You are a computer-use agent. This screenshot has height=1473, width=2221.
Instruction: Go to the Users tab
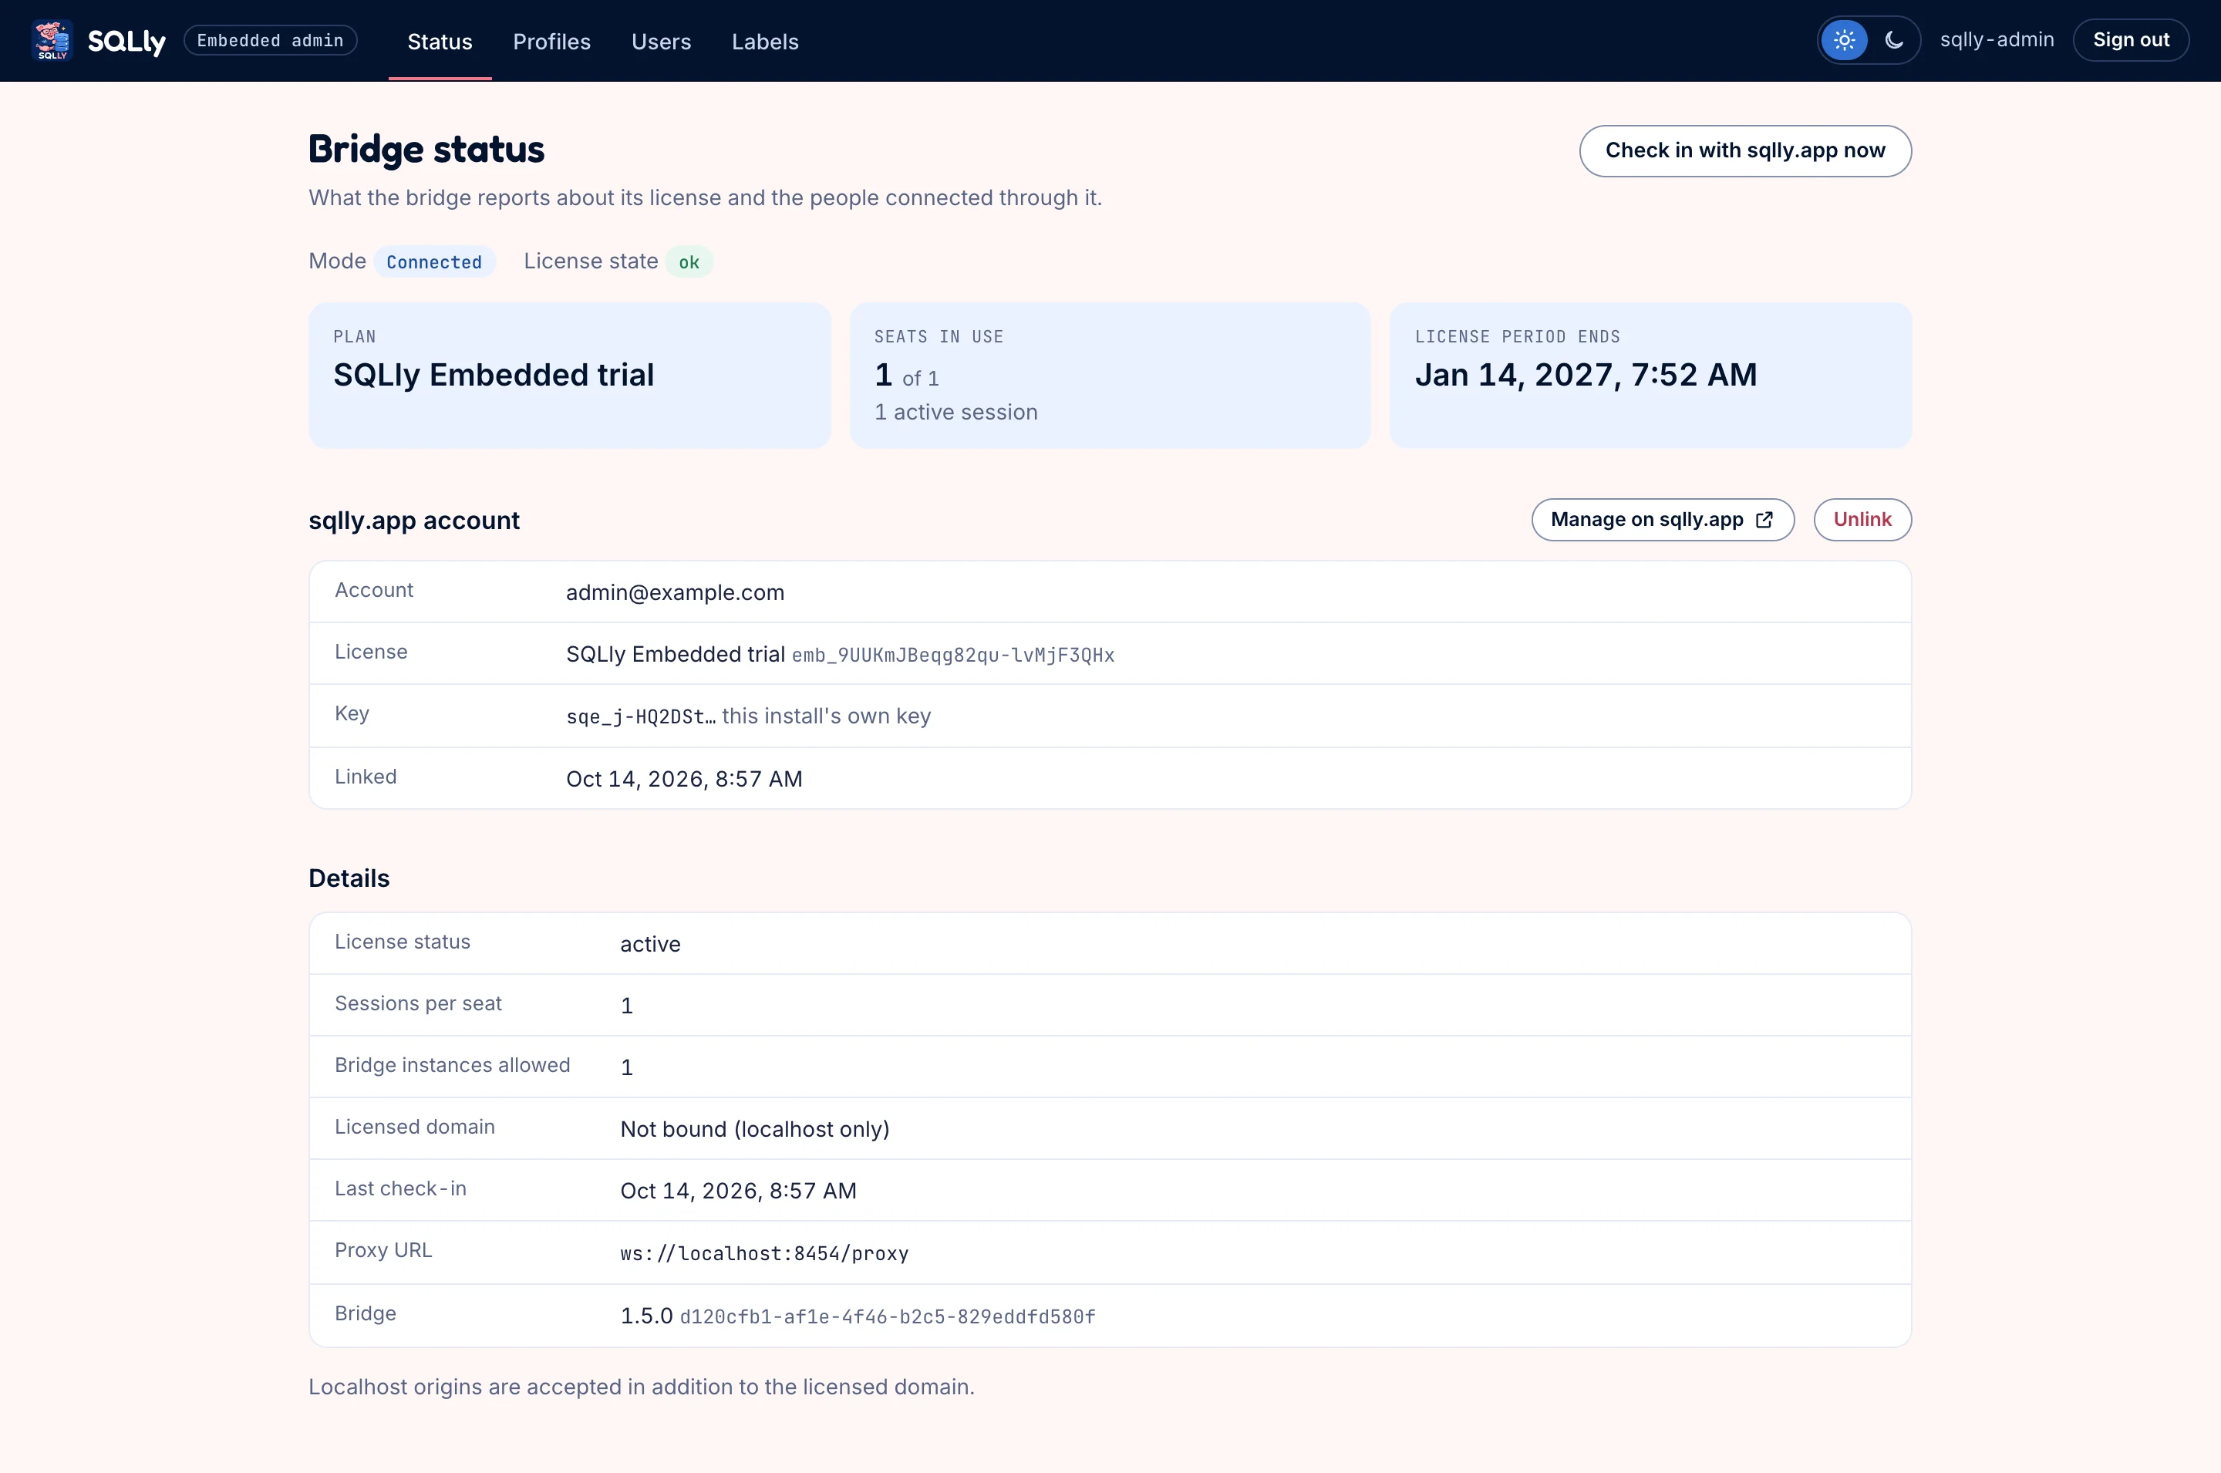click(661, 42)
